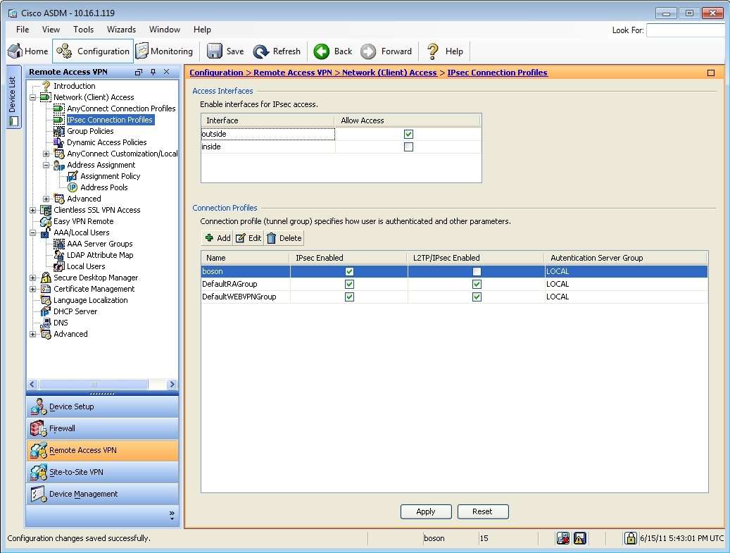730x553 pixels.
Task: Open the Wizards menu
Action: pyautogui.click(x=121, y=30)
